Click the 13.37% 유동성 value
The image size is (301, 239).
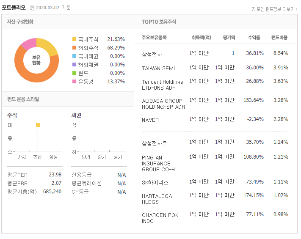point(116,82)
